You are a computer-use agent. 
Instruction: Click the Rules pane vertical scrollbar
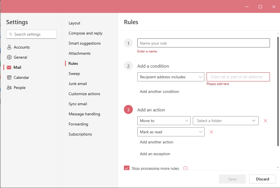pos(278,91)
